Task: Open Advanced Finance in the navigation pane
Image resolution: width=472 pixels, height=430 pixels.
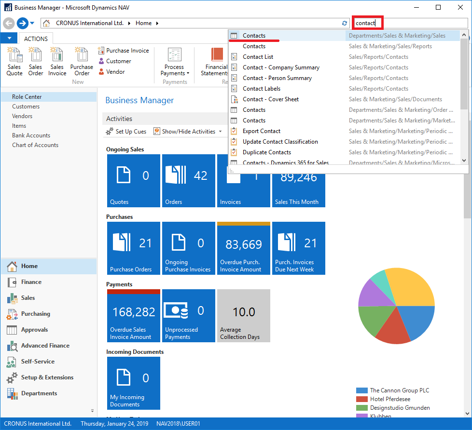Action: click(x=49, y=346)
